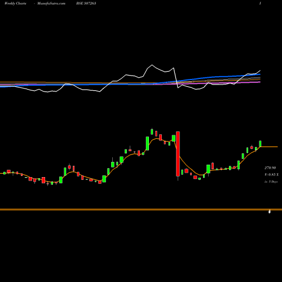Click the tallest red candlestick
The width and height of the screenshot is (282, 282).
[178, 154]
